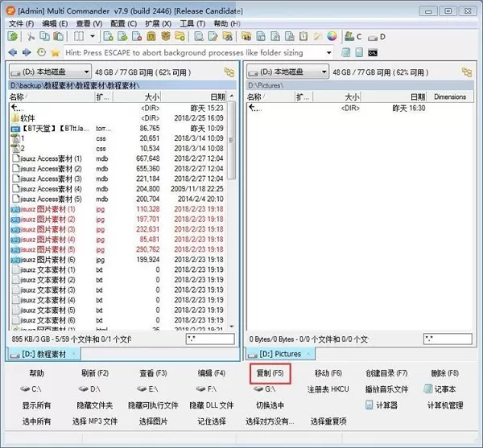Expand the command line hint dropdown
This screenshot has width=483, height=448.
tap(329, 52)
